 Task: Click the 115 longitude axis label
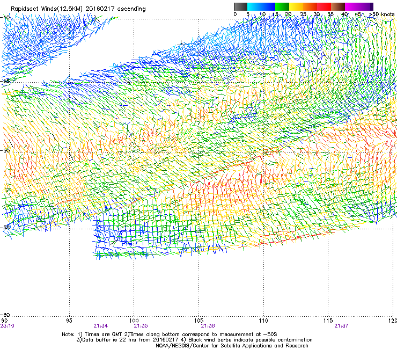[328, 321]
